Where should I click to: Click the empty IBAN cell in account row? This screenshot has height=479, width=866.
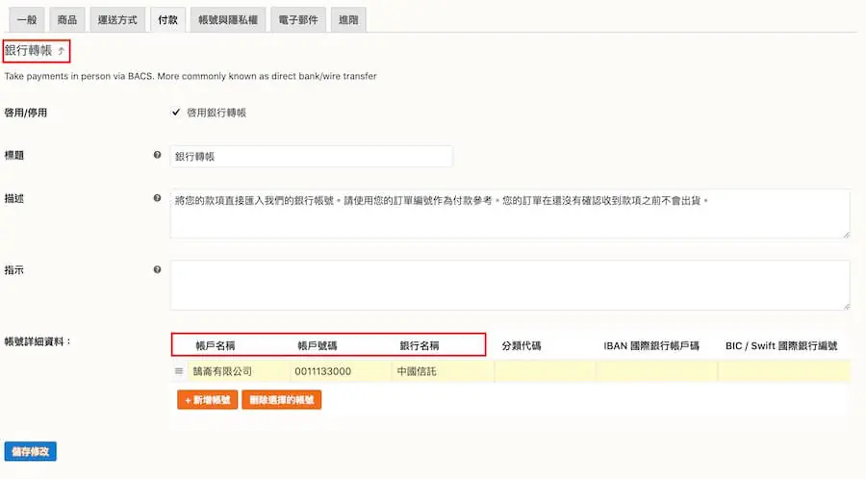pos(656,371)
